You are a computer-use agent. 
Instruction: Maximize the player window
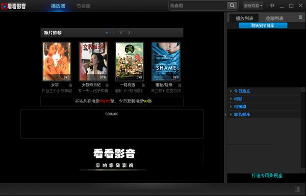(291, 6)
